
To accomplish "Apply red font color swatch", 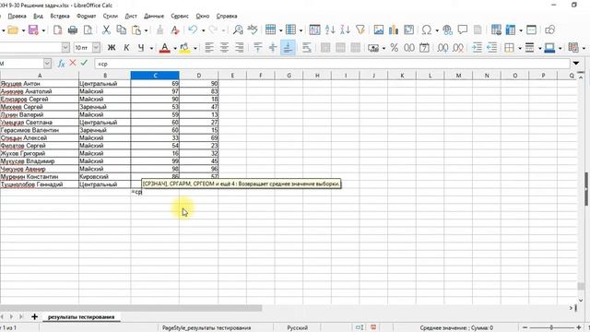I will pyautogui.click(x=164, y=48).
